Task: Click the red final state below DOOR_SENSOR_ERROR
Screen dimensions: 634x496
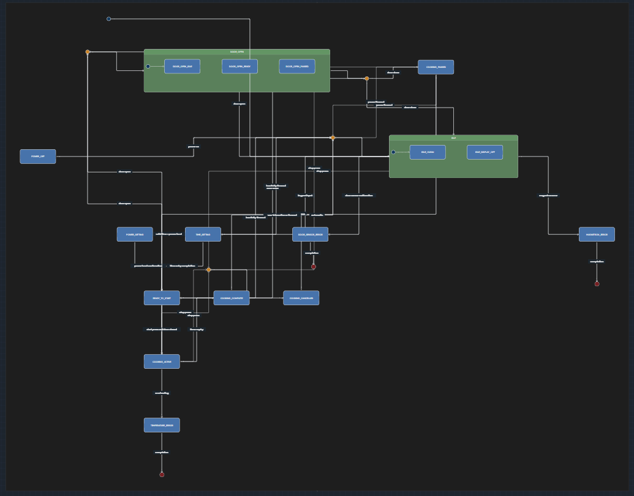Action: click(x=314, y=267)
